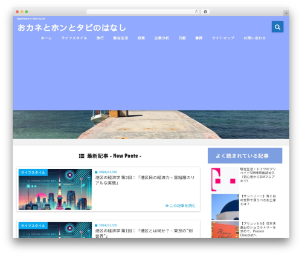Click the list icon beside 最新記事 heading
The height and width of the screenshot is (256, 302).
tap(82, 156)
